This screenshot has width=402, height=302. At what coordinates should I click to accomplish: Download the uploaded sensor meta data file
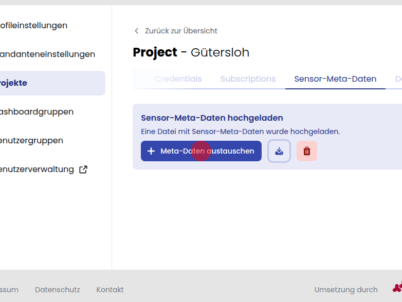coord(279,151)
